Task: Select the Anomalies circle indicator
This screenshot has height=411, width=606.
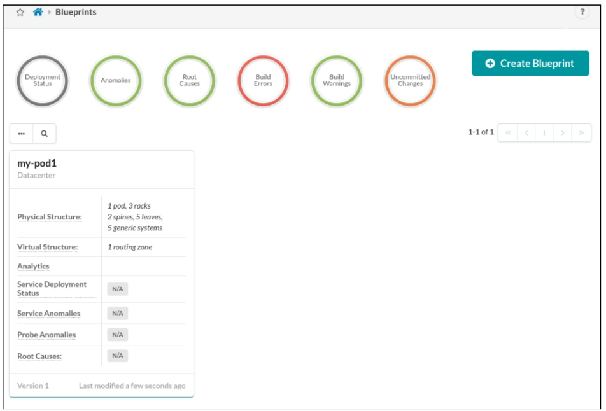Action: coord(116,81)
